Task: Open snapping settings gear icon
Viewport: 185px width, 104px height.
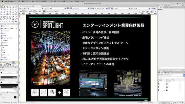Action: coord(182,103)
